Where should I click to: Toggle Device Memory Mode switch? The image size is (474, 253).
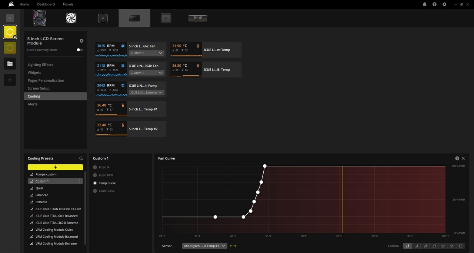[80, 50]
